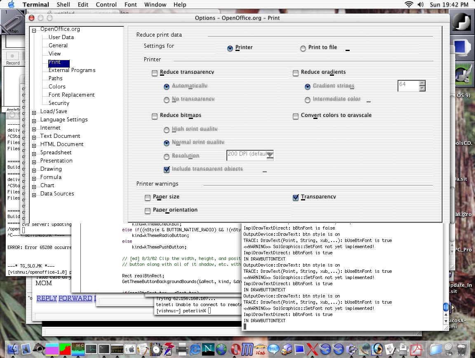Enable Reduce transparency checkbox
Viewport: 475px width, 358px height.
pos(155,73)
